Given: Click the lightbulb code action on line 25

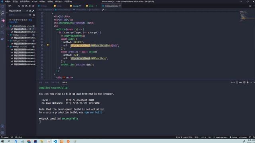Looking at the screenshot, I should [48, 45].
